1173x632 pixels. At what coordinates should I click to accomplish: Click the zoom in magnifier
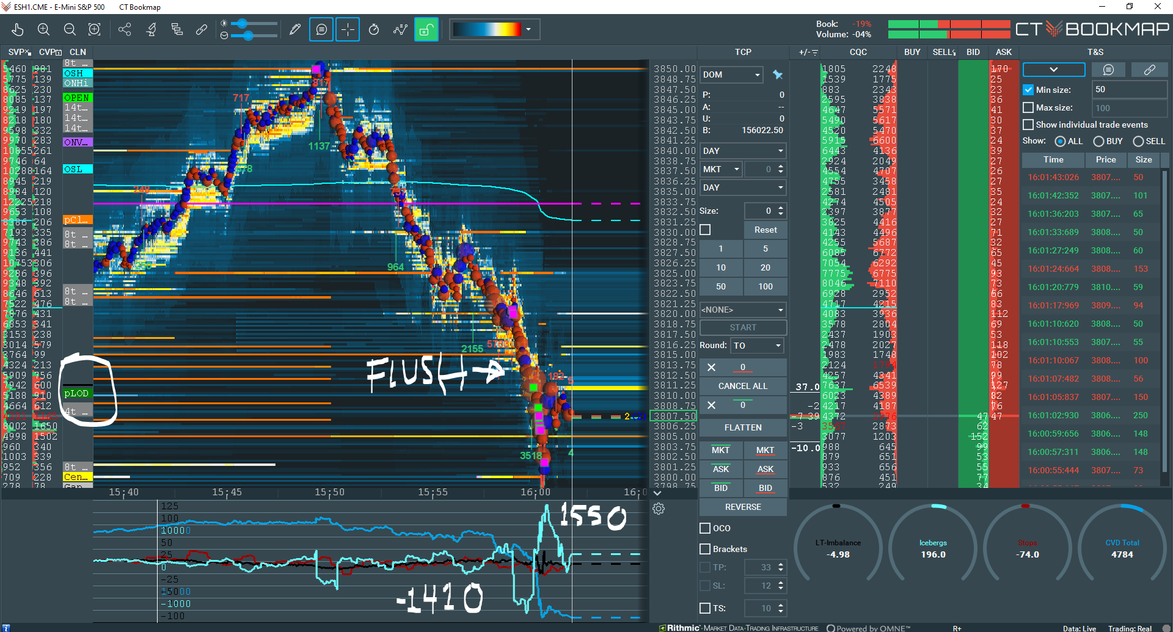[43, 29]
